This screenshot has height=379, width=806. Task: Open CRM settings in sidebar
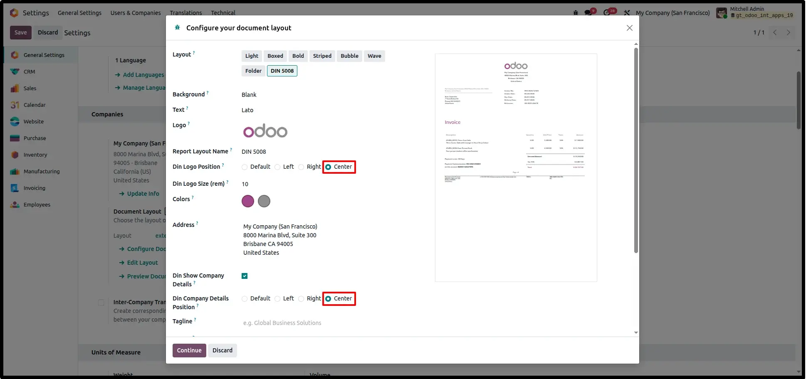tap(29, 71)
